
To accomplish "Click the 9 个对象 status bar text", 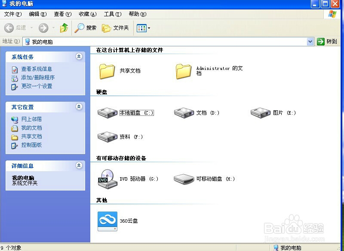I will 11,248.
